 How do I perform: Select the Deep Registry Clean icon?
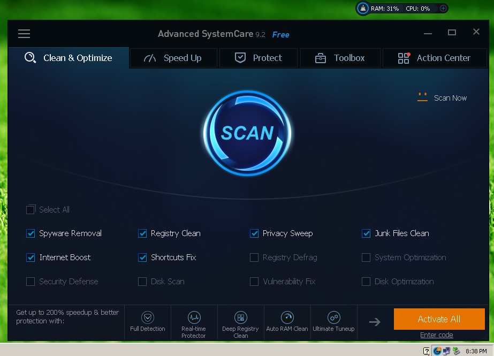(240, 318)
